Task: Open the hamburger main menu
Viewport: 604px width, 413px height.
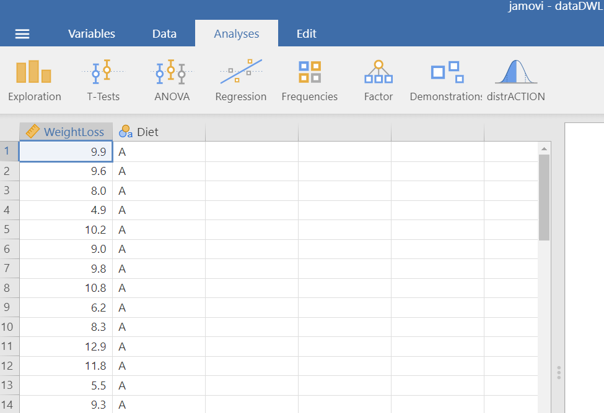Action: tap(22, 34)
